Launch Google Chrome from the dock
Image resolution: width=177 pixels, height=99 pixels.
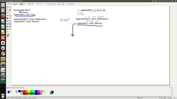pyautogui.click(x=3, y=54)
